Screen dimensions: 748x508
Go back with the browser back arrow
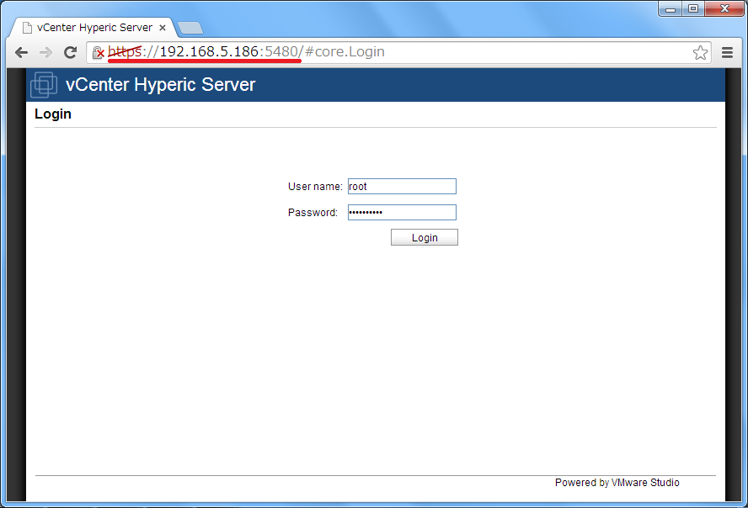pyautogui.click(x=21, y=52)
